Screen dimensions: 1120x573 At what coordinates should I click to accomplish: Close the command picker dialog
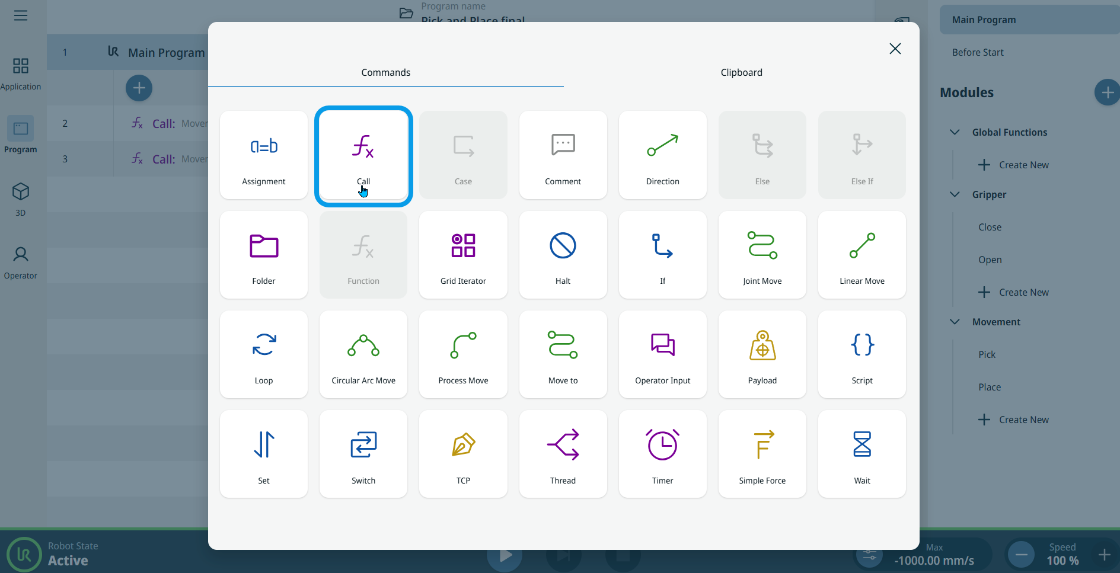895,49
